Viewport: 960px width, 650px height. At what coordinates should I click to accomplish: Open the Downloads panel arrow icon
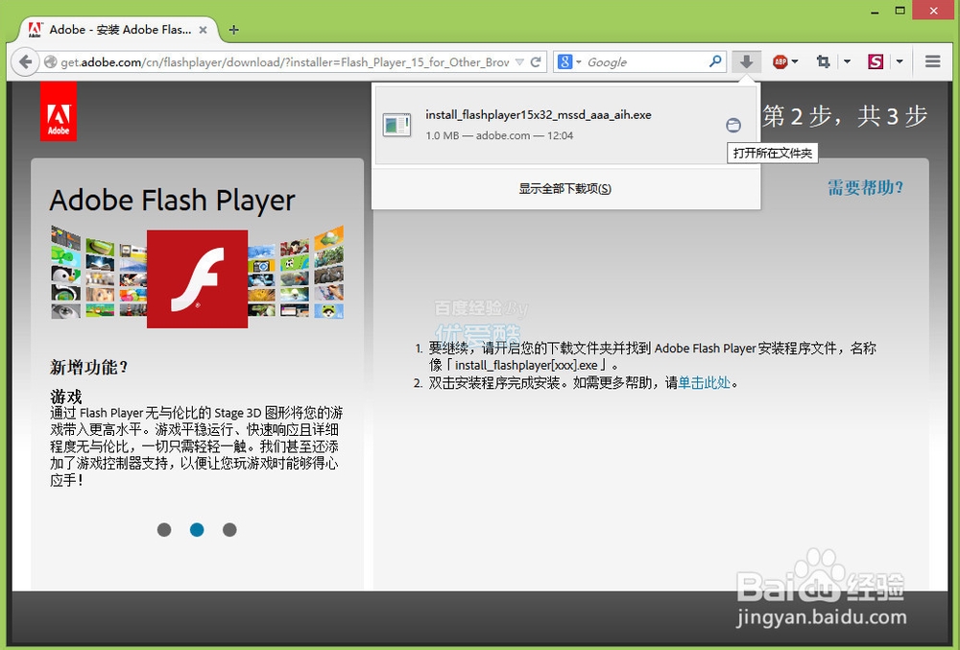(747, 61)
